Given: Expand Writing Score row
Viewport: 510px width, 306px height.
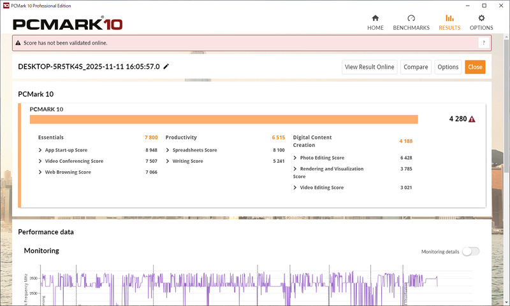Looking at the screenshot, I should (168, 161).
